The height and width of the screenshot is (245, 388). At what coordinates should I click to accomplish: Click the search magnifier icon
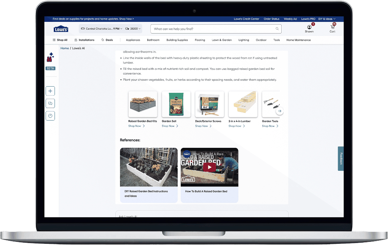[x=277, y=29]
